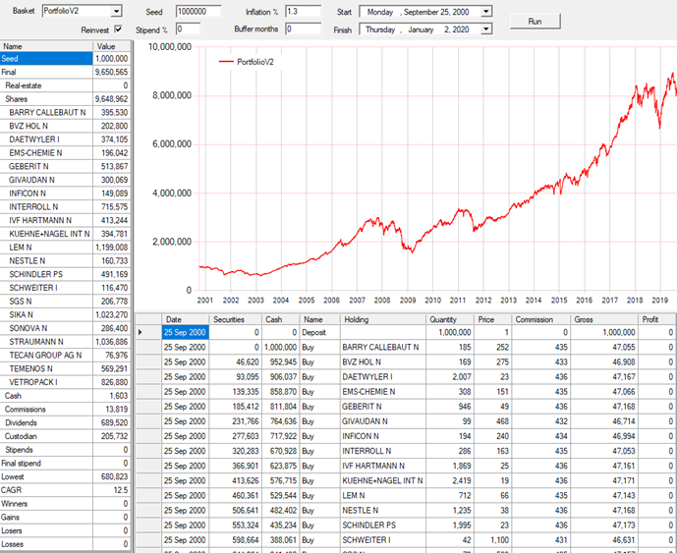677x553 pixels.
Task: Select BARRY CALLEBAUT N in summary list
Action: [65, 112]
